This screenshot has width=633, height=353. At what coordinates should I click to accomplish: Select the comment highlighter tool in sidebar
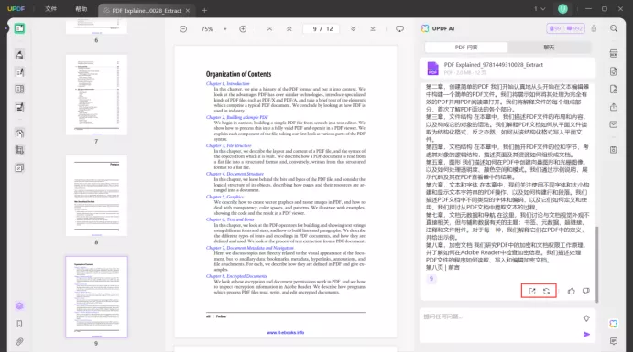pyautogui.click(x=19, y=54)
